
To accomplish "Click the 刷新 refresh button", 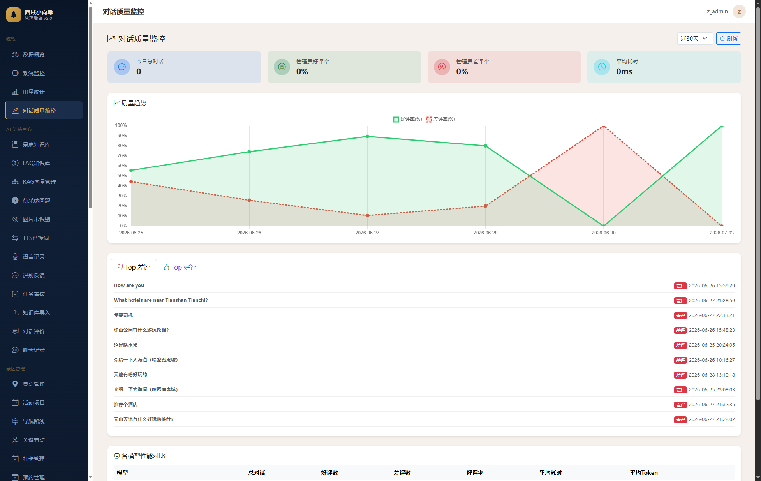I will (728, 39).
